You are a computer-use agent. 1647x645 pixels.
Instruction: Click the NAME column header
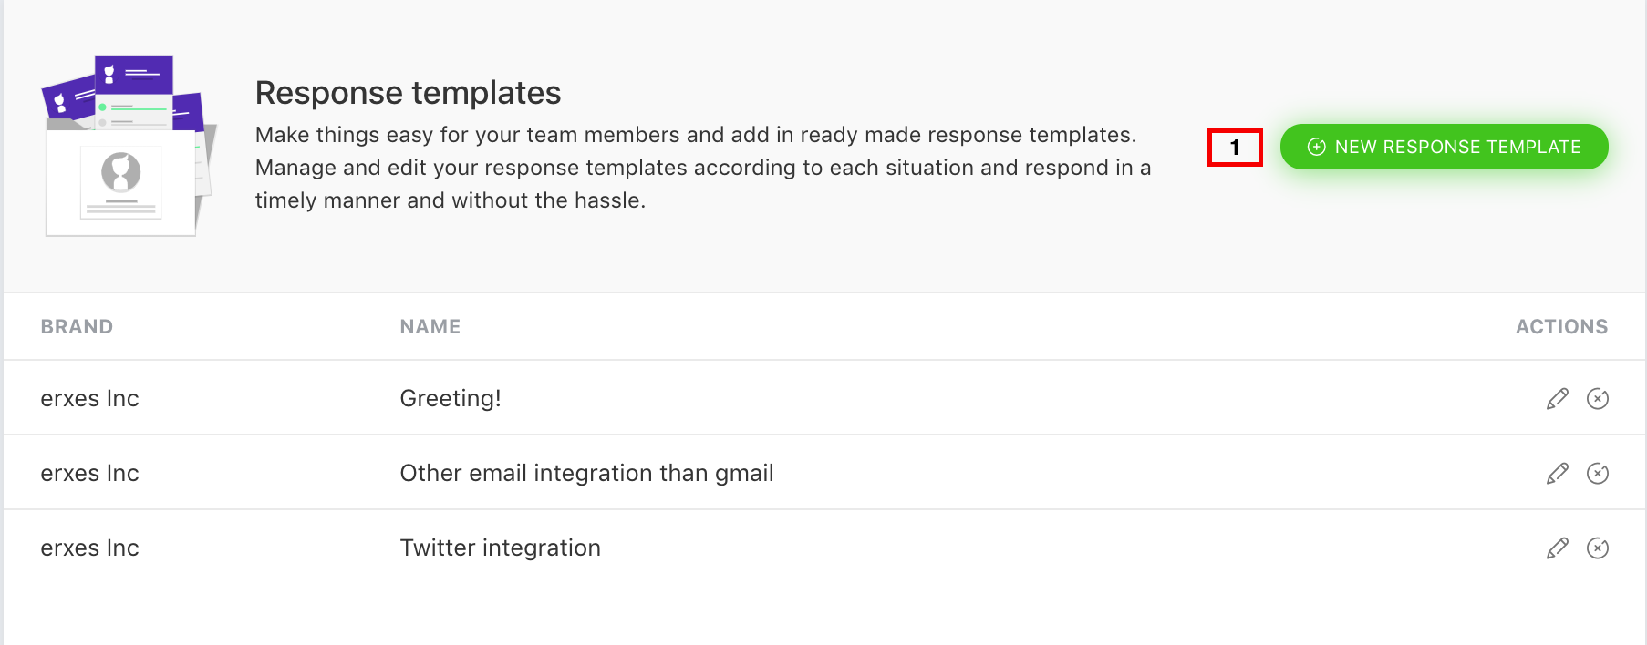pyautogui.click(x=430, y=326)
